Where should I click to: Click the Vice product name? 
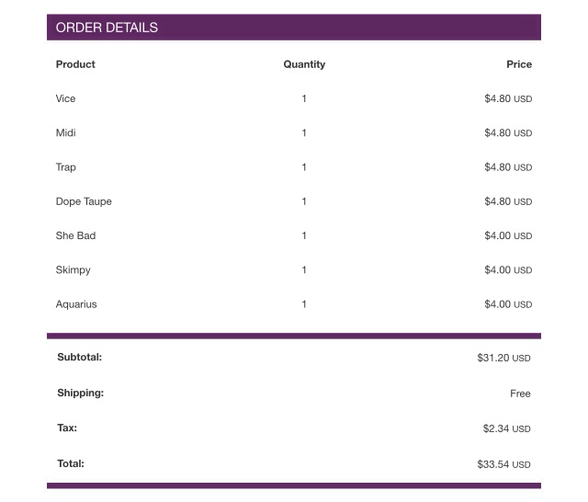tap(65, 98)
